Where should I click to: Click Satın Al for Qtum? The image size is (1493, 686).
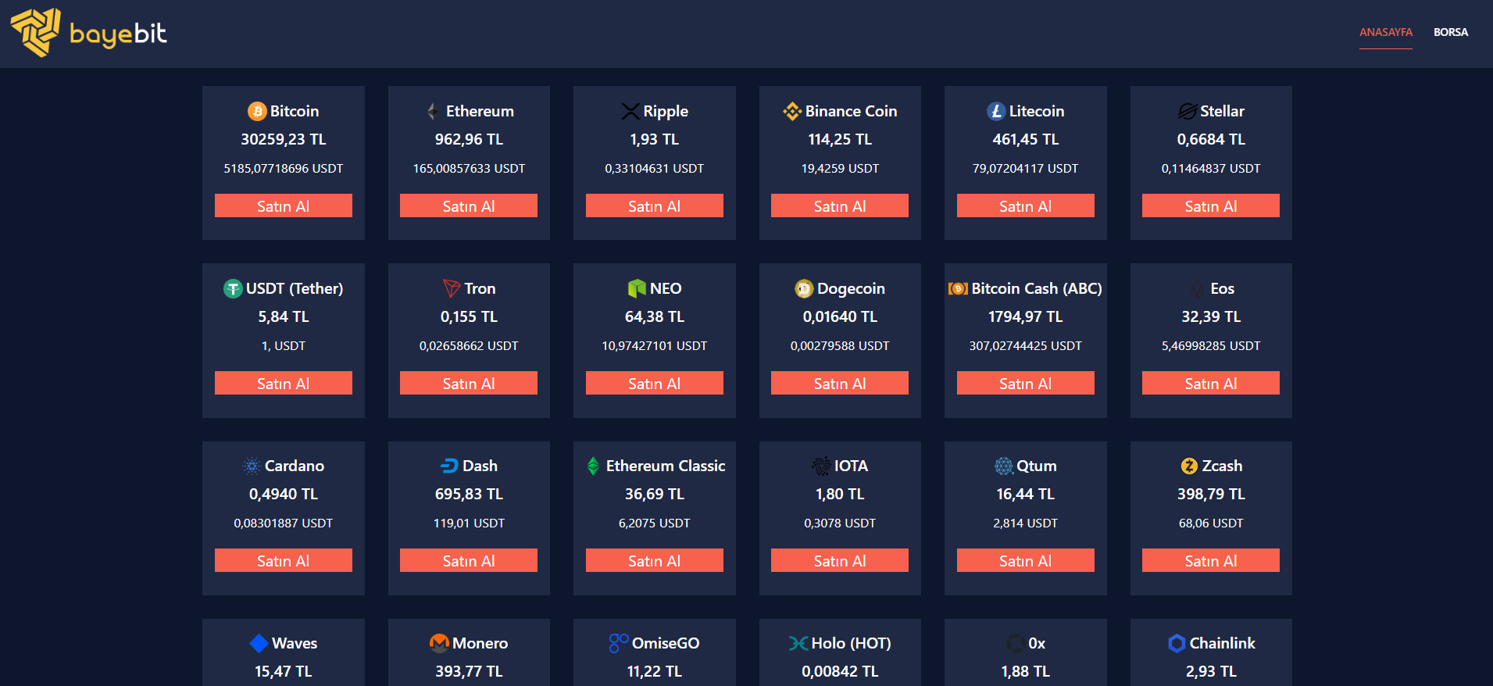point(1026,560)
